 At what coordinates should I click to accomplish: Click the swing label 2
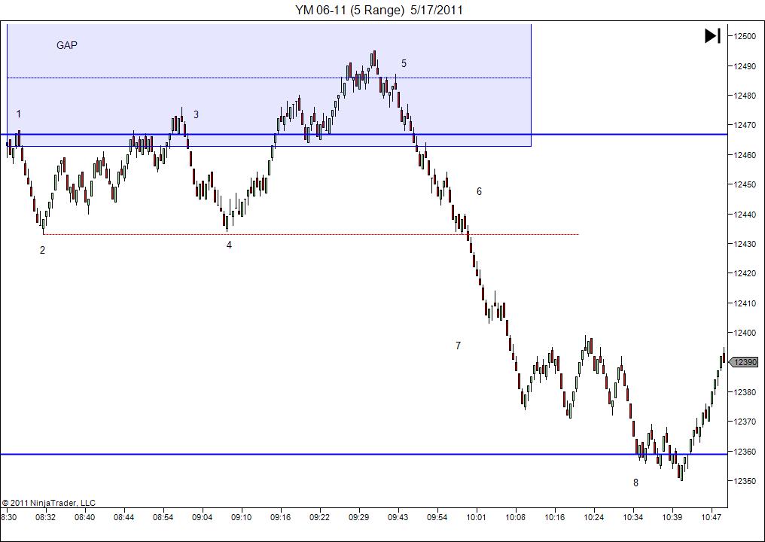(x=42, y=250)
